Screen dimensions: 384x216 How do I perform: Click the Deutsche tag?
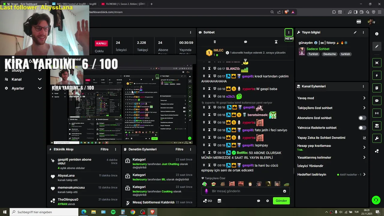[x=329, y=54]
